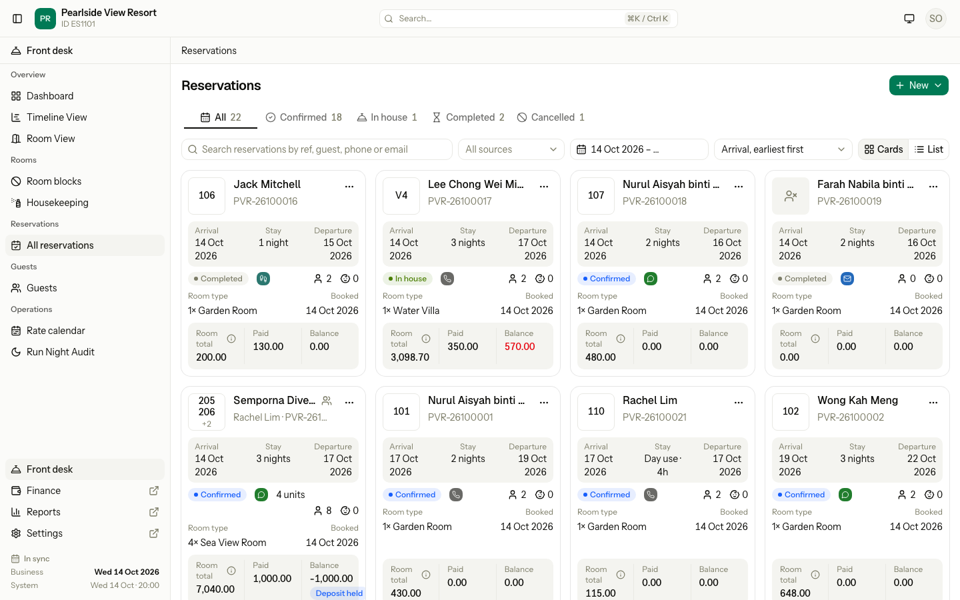Toggle the sidebar collapse icon
This screenshot has height=600, width=960.
click(17, 19)
